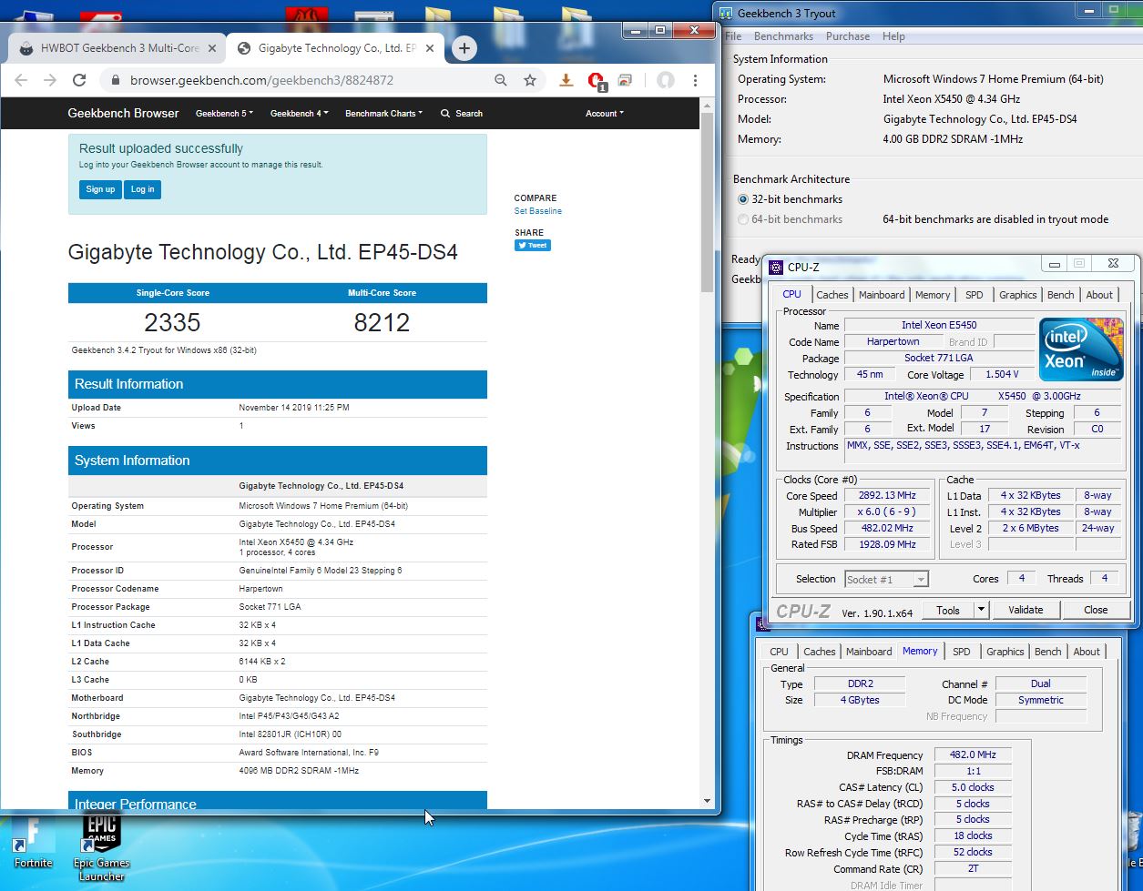Click the Log in button
The width and height of the screenshot is (1143, 891).
tap(142, 189)
